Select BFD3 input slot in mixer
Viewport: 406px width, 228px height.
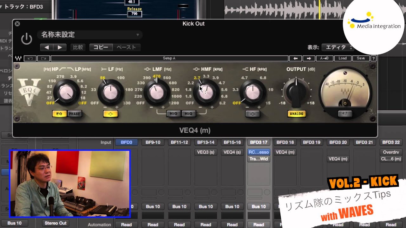coord(127,142)
